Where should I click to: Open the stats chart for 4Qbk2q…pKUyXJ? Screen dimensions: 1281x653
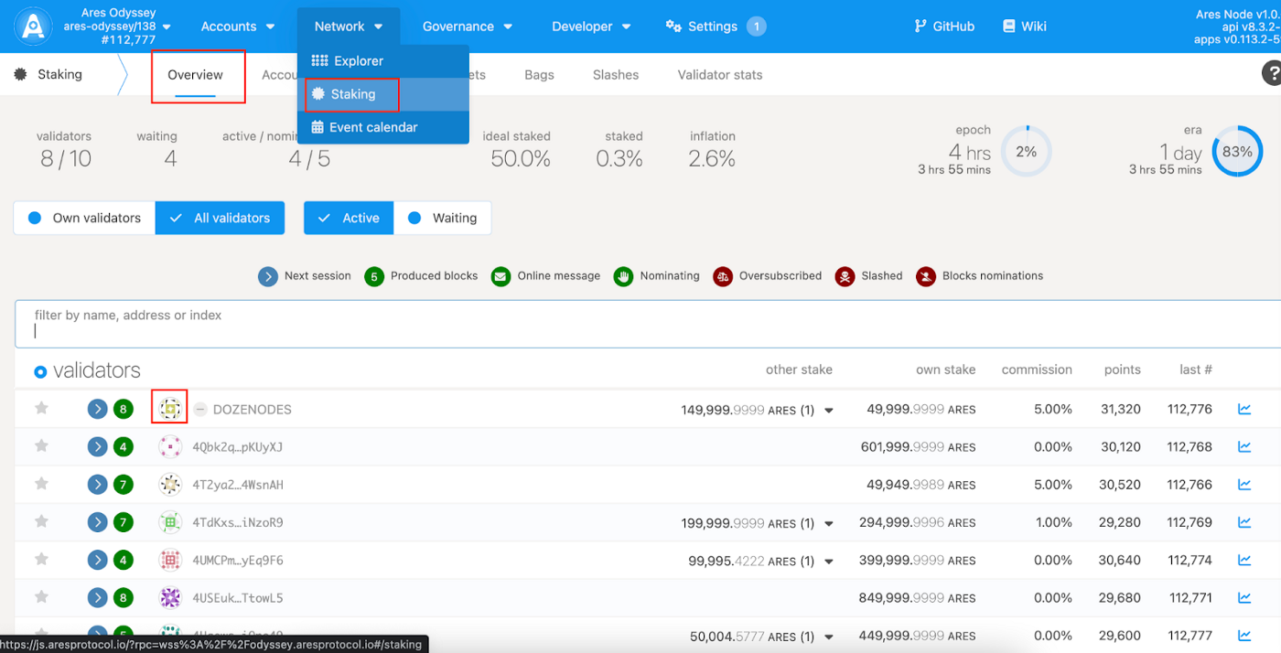pyautogui.click(x=1244, y=447)
